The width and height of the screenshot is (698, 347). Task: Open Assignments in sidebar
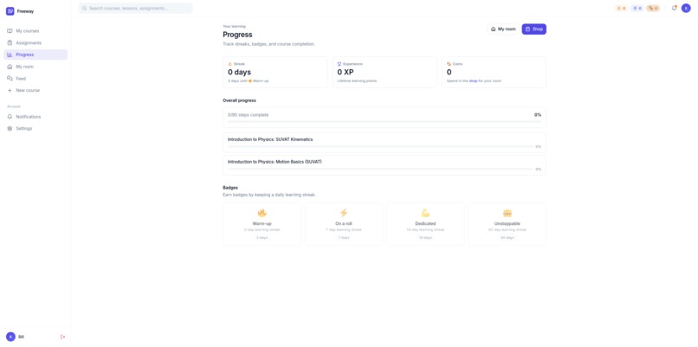[36, 42]
